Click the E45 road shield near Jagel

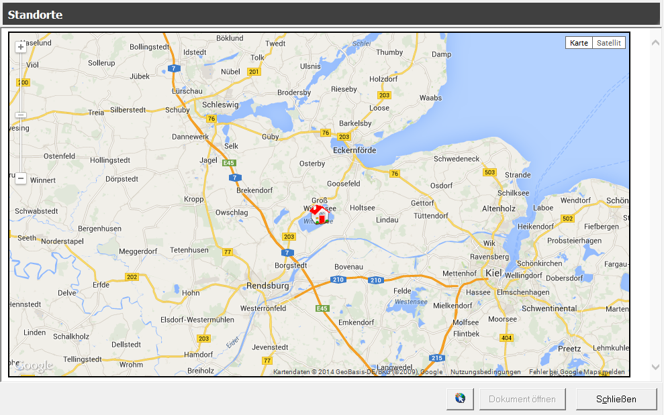point(229,162)
